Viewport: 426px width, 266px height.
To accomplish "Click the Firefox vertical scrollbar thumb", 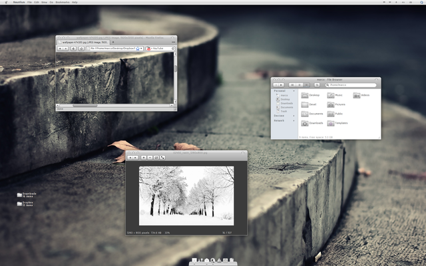I will pos(175,68).
